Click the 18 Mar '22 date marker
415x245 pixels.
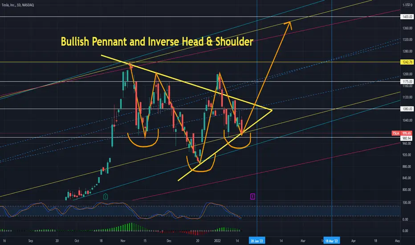[332, 241]
